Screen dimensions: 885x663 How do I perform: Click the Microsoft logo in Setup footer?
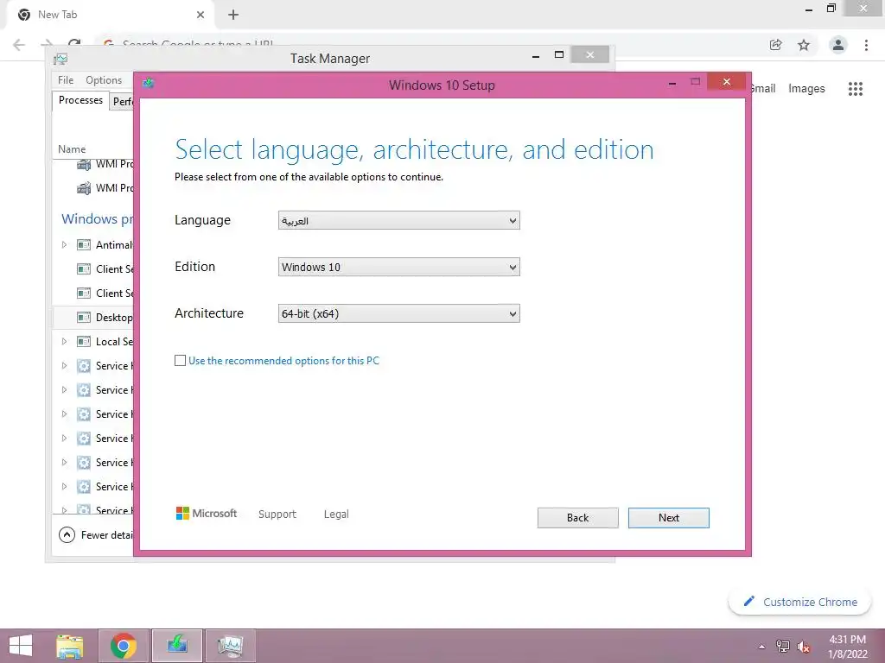tap(206, 513)
